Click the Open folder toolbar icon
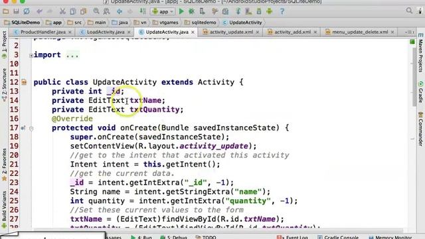This screenshot has width=425, height=239. (6, 11)
